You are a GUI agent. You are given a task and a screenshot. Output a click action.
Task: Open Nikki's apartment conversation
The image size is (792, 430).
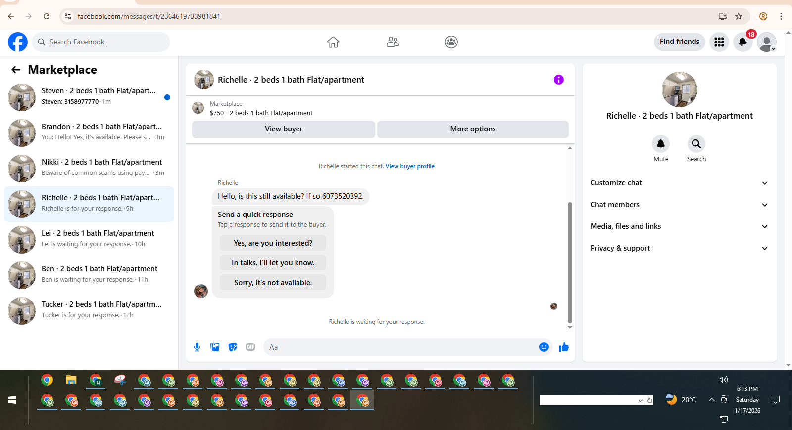click(x=89, y=169)
